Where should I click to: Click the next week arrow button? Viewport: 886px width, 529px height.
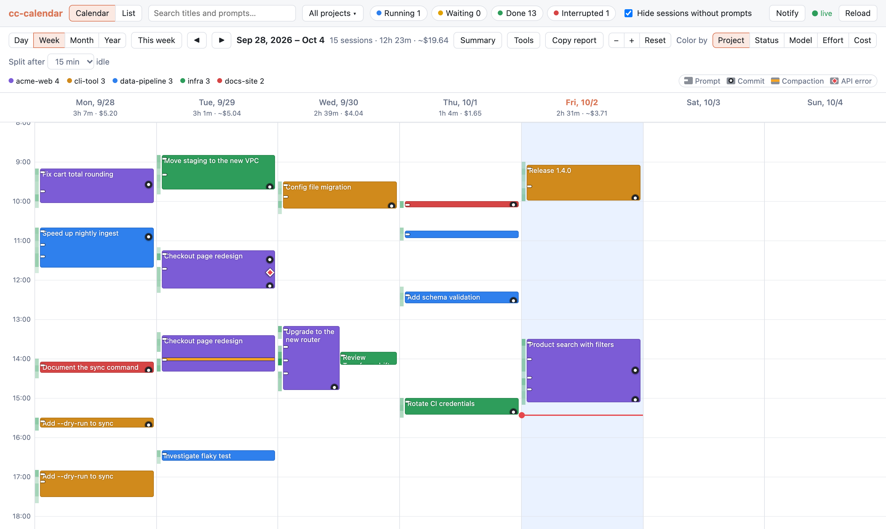[221, 40]
